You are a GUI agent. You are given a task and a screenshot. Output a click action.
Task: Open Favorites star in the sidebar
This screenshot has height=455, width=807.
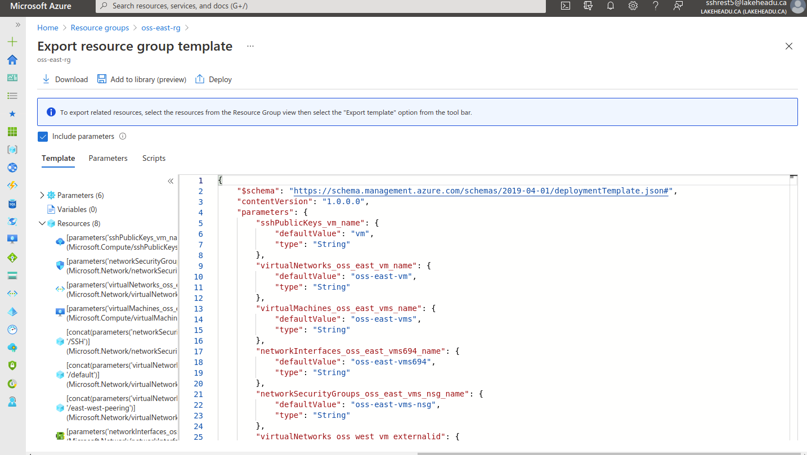click(12, 114)
